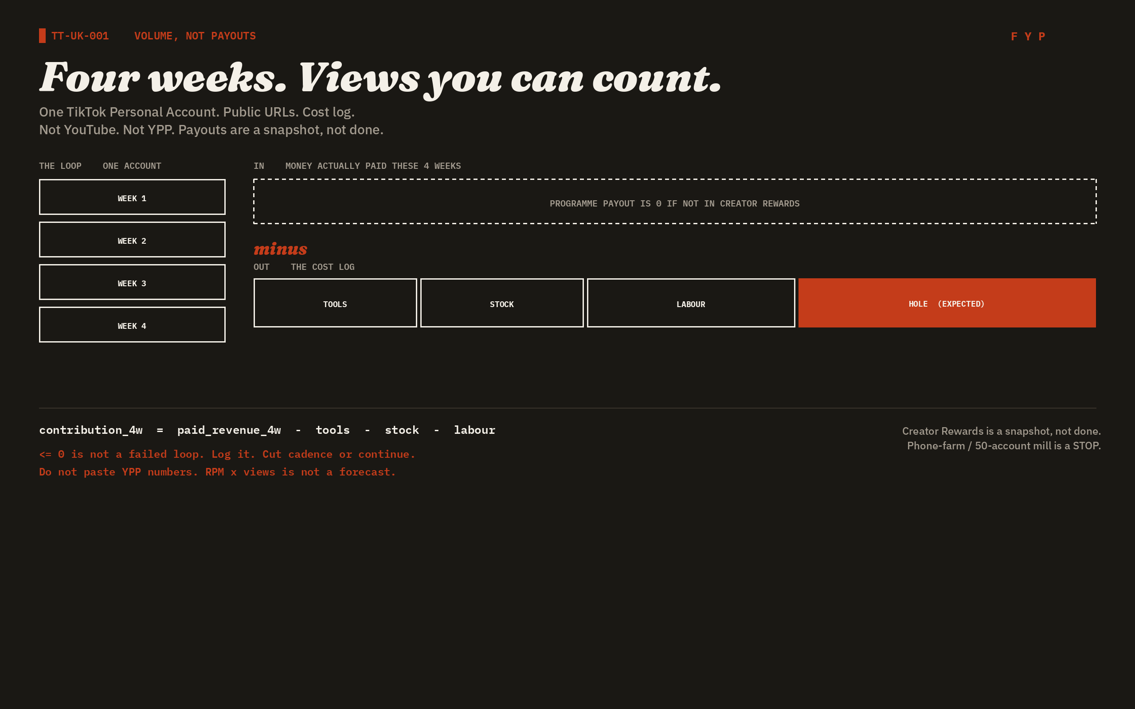
Task: Click contribution_4w in the formula
Action: click(90, 430)
